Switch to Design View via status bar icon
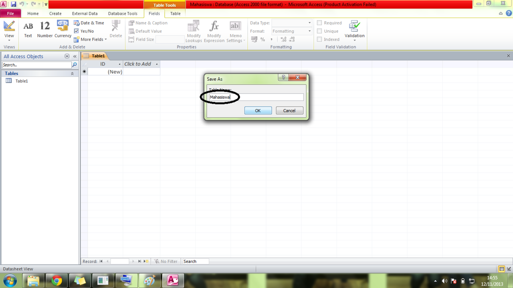Screen dimensions: 513x288 click(509, 269)
